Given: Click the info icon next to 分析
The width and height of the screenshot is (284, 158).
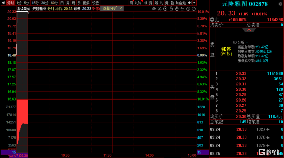Looking at the screenshot, I should pos(235,42).
